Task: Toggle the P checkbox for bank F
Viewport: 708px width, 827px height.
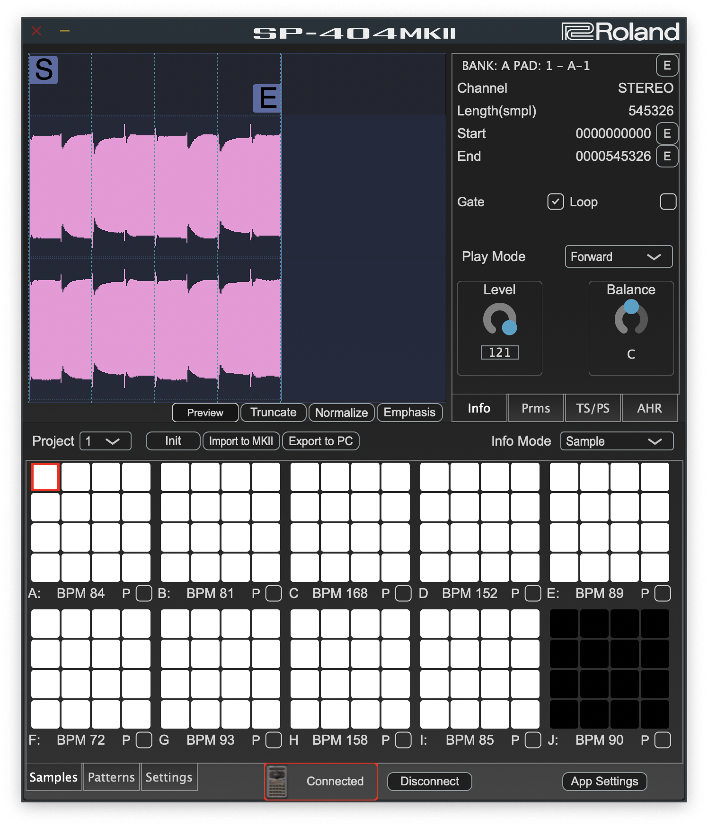Action: pyautogui.click(x=144, y=740)
